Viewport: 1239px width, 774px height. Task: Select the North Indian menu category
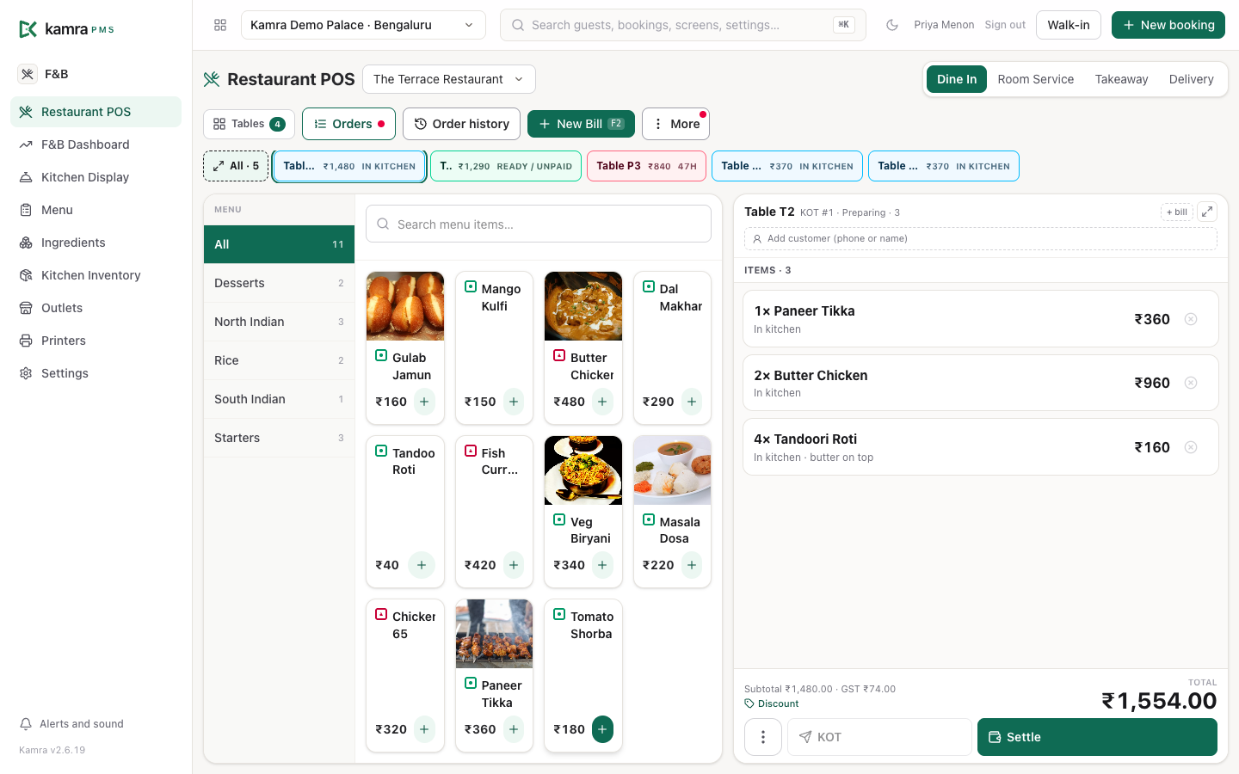pos(279,322)
